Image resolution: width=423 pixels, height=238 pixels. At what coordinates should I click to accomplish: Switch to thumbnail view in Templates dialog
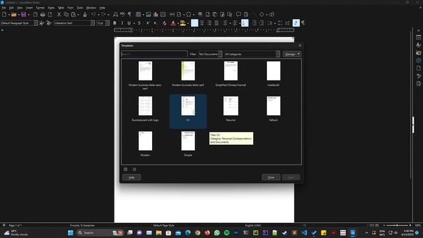tap(126, 169)
